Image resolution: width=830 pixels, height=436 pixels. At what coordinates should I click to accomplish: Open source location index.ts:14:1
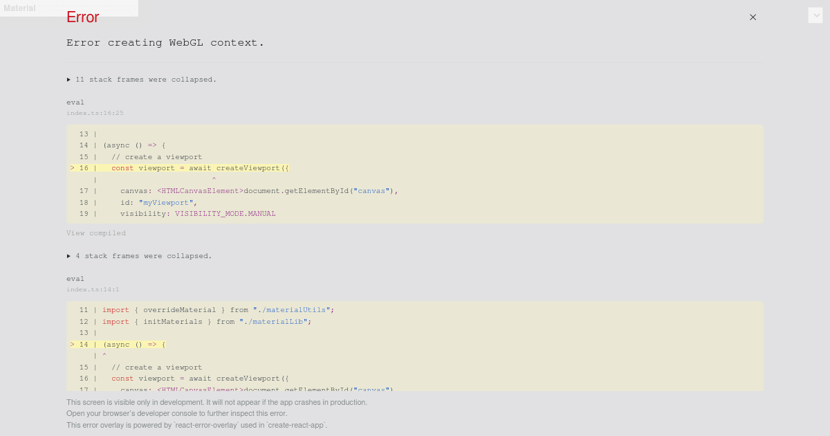coord(93,289)
